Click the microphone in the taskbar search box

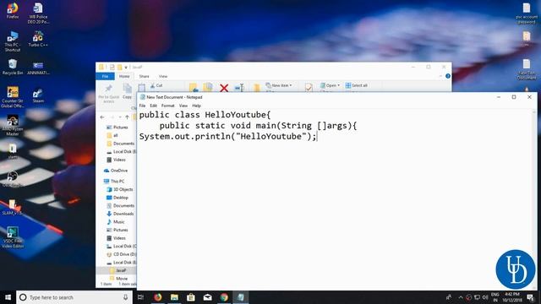(x=125, y=297)
